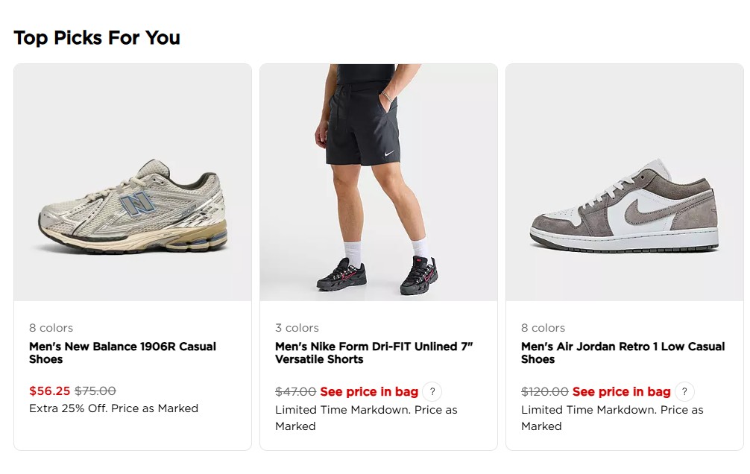Click the crossed-out $75.00 original price
This screenshot has width=750, height=474.
pos(95,391)
